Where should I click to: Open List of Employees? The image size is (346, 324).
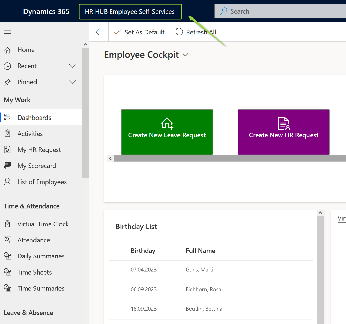pyautogui.click(x=42, y=182)
